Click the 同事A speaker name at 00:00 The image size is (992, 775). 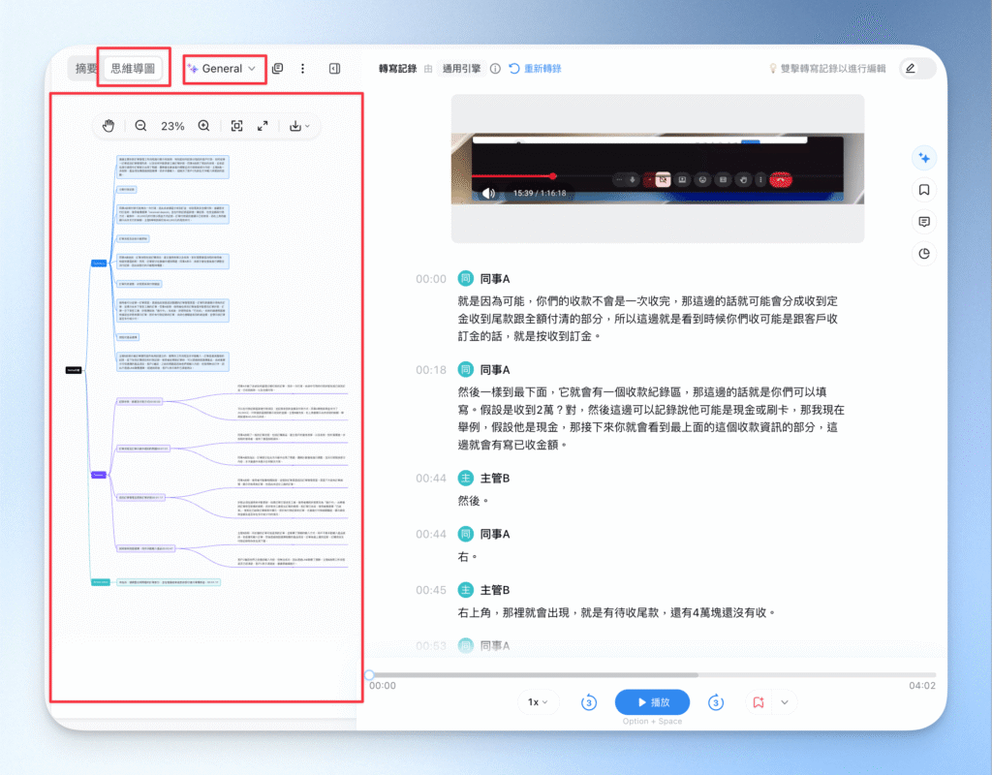[495, 279]
